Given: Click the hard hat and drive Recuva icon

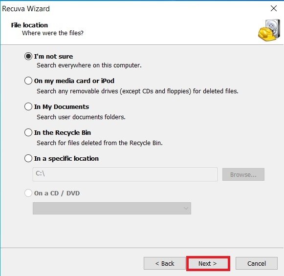Looking at the screenshot, I should pyautogui.click(x=269, y=30).
